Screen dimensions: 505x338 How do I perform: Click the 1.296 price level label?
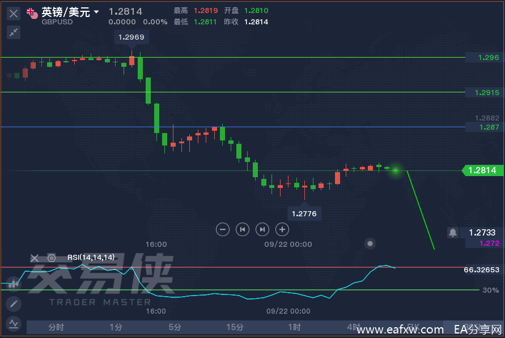point(488,58)
